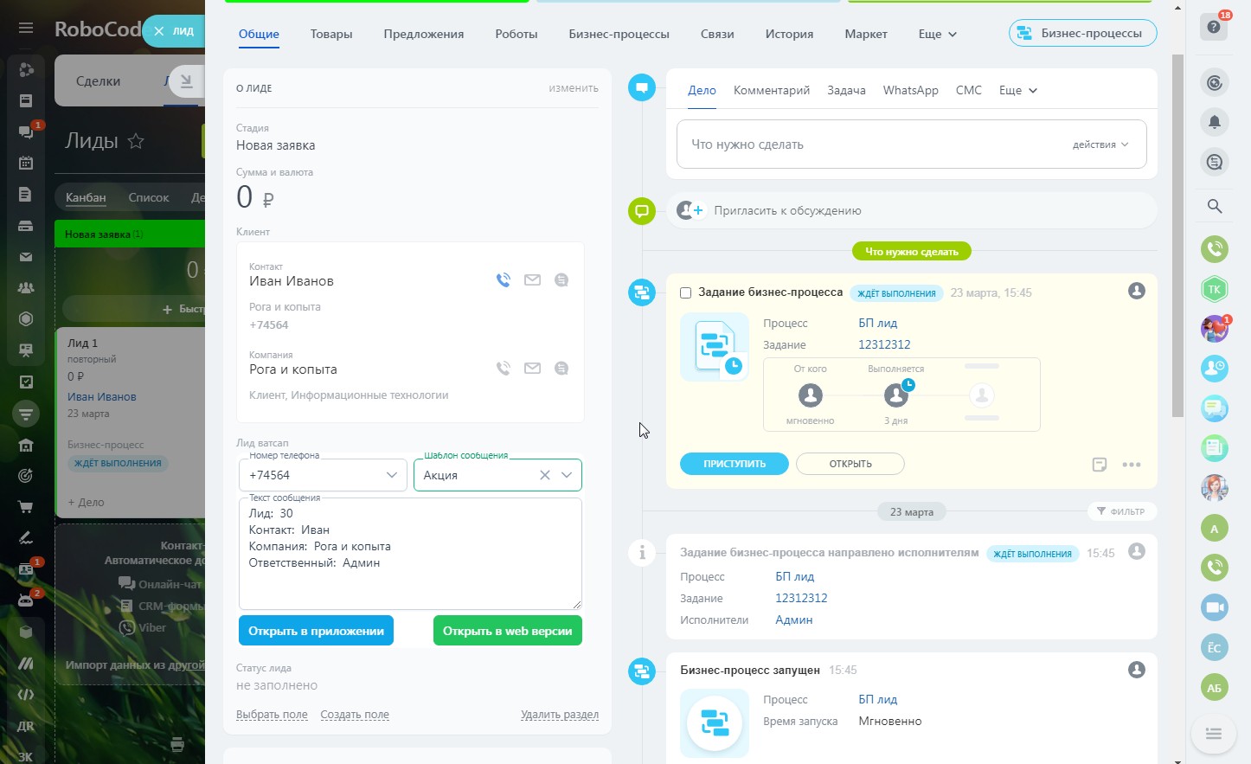
Task: Open the calendar icon in the left sidebar
Action: pos(26,163)
